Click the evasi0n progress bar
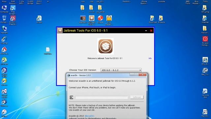The height and width of the screenshot is (119, 211). point(101,98)
